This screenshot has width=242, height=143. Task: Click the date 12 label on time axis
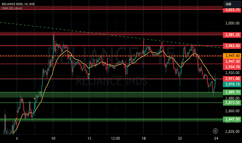click(x=89, y=138)
